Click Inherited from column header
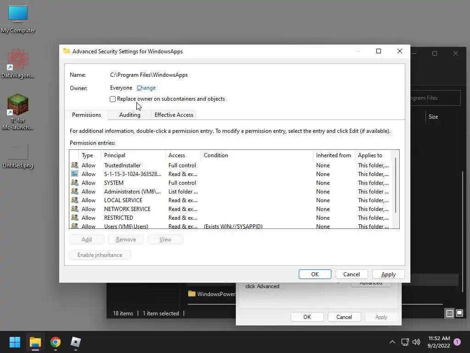 [x=334, y=155]
